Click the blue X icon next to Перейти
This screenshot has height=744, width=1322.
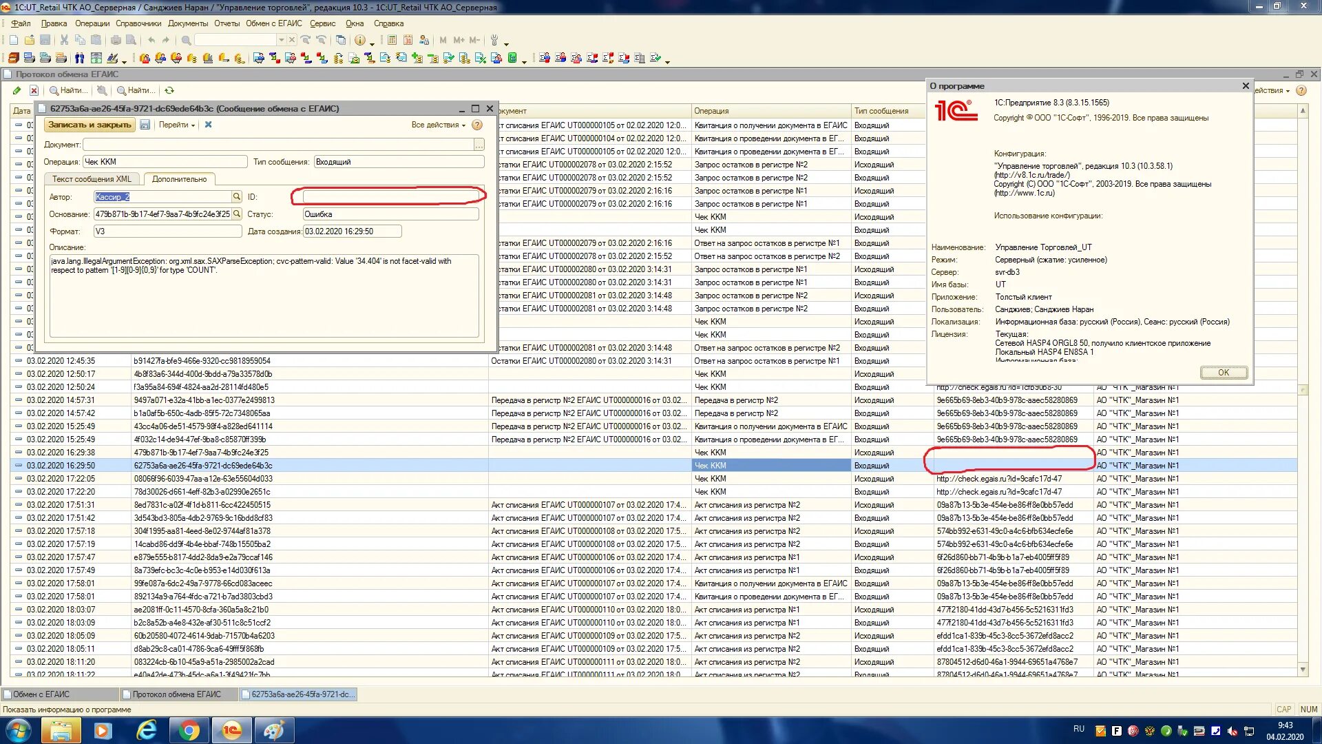(x=208, y=125)
